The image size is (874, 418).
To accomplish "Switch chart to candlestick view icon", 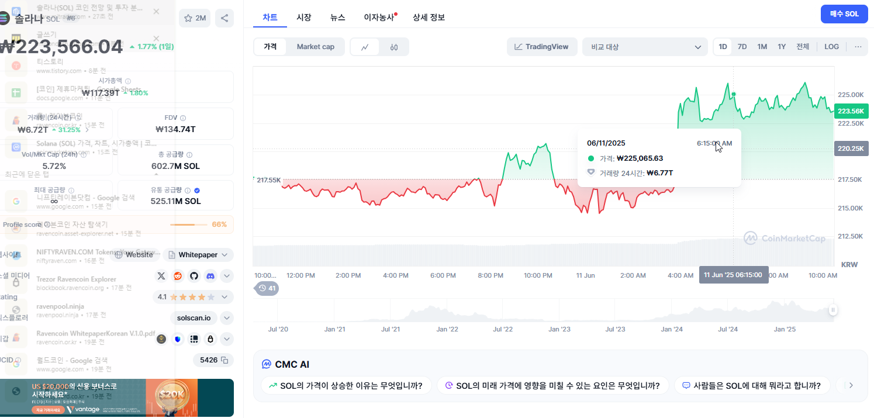I will (394, 47).
